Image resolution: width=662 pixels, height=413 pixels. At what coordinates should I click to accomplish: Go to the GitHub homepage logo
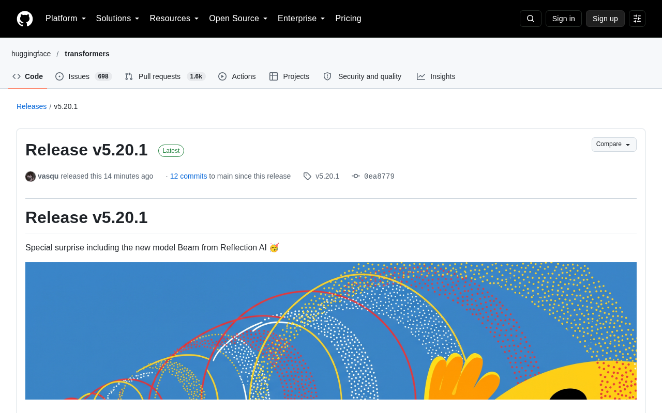pos(25,19)
